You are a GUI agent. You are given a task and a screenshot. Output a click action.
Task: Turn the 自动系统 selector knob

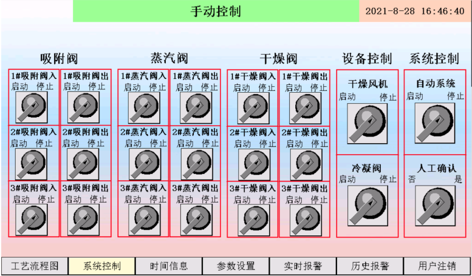435,123
